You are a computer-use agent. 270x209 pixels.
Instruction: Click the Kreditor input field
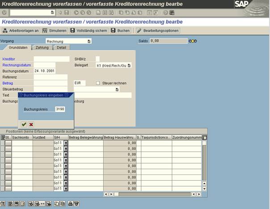click(51, 59)
